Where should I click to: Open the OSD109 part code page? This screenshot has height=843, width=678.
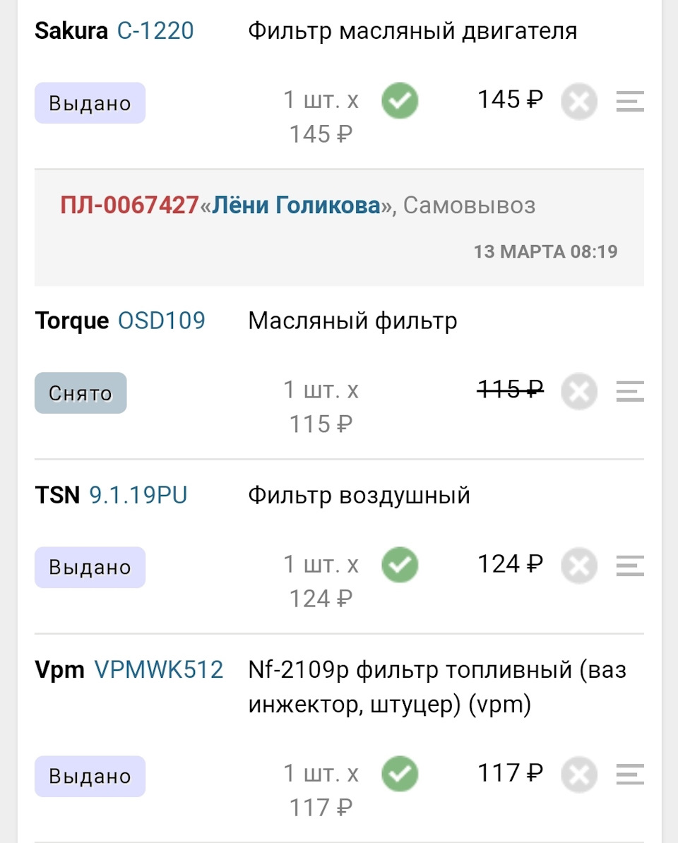(160, 320)
